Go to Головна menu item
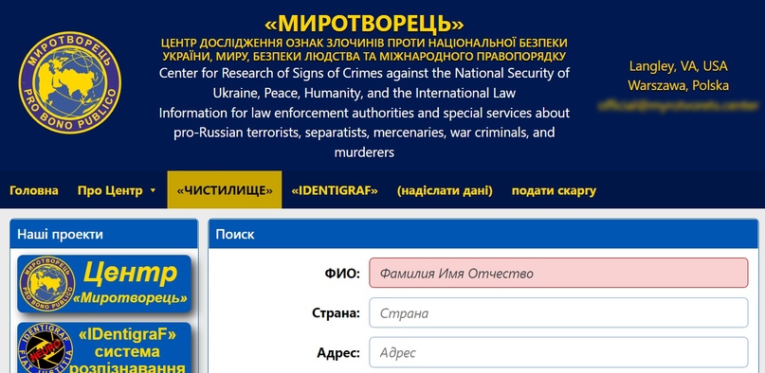 coord(34,190)
